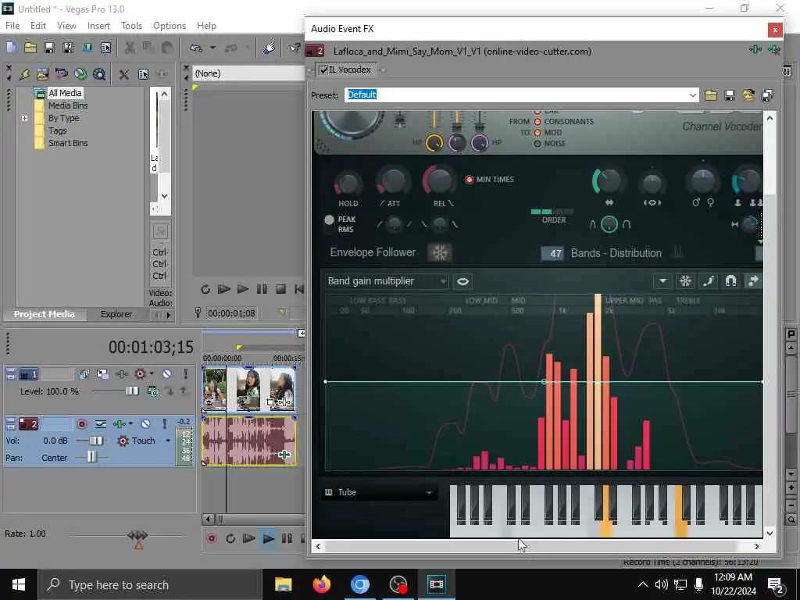Toggle the CONSONANTS radio indicator

(537, 121)
